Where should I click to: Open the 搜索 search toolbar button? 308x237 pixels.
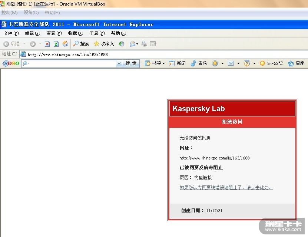click(81, 44)
